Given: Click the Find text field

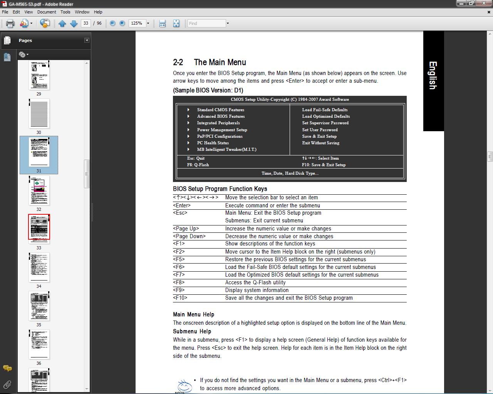Looking at the screenshot, I should click(x=206, y=23).
